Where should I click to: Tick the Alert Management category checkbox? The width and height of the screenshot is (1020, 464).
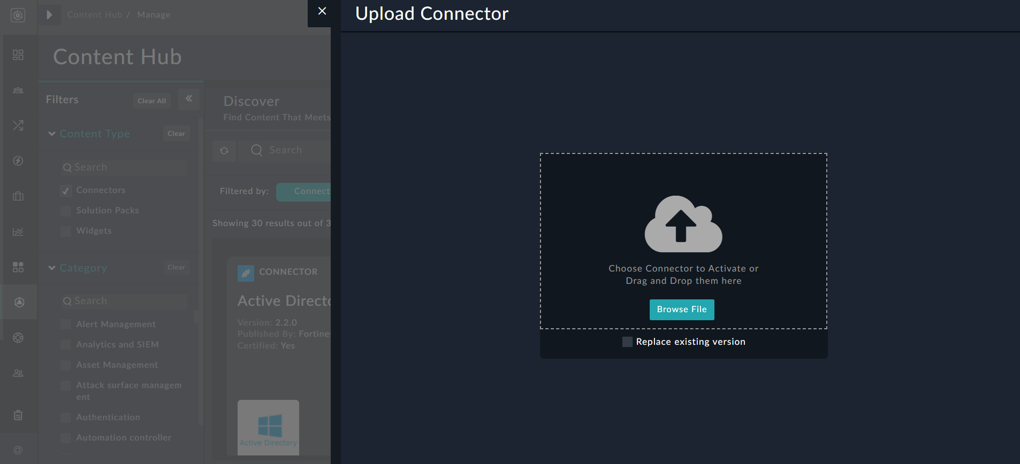[x=66, y=324]
